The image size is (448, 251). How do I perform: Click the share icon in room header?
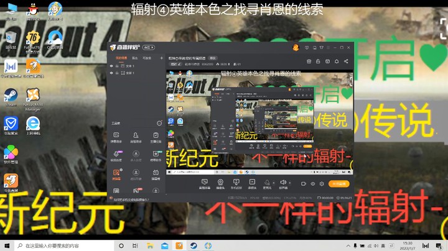tap(346, 62)
